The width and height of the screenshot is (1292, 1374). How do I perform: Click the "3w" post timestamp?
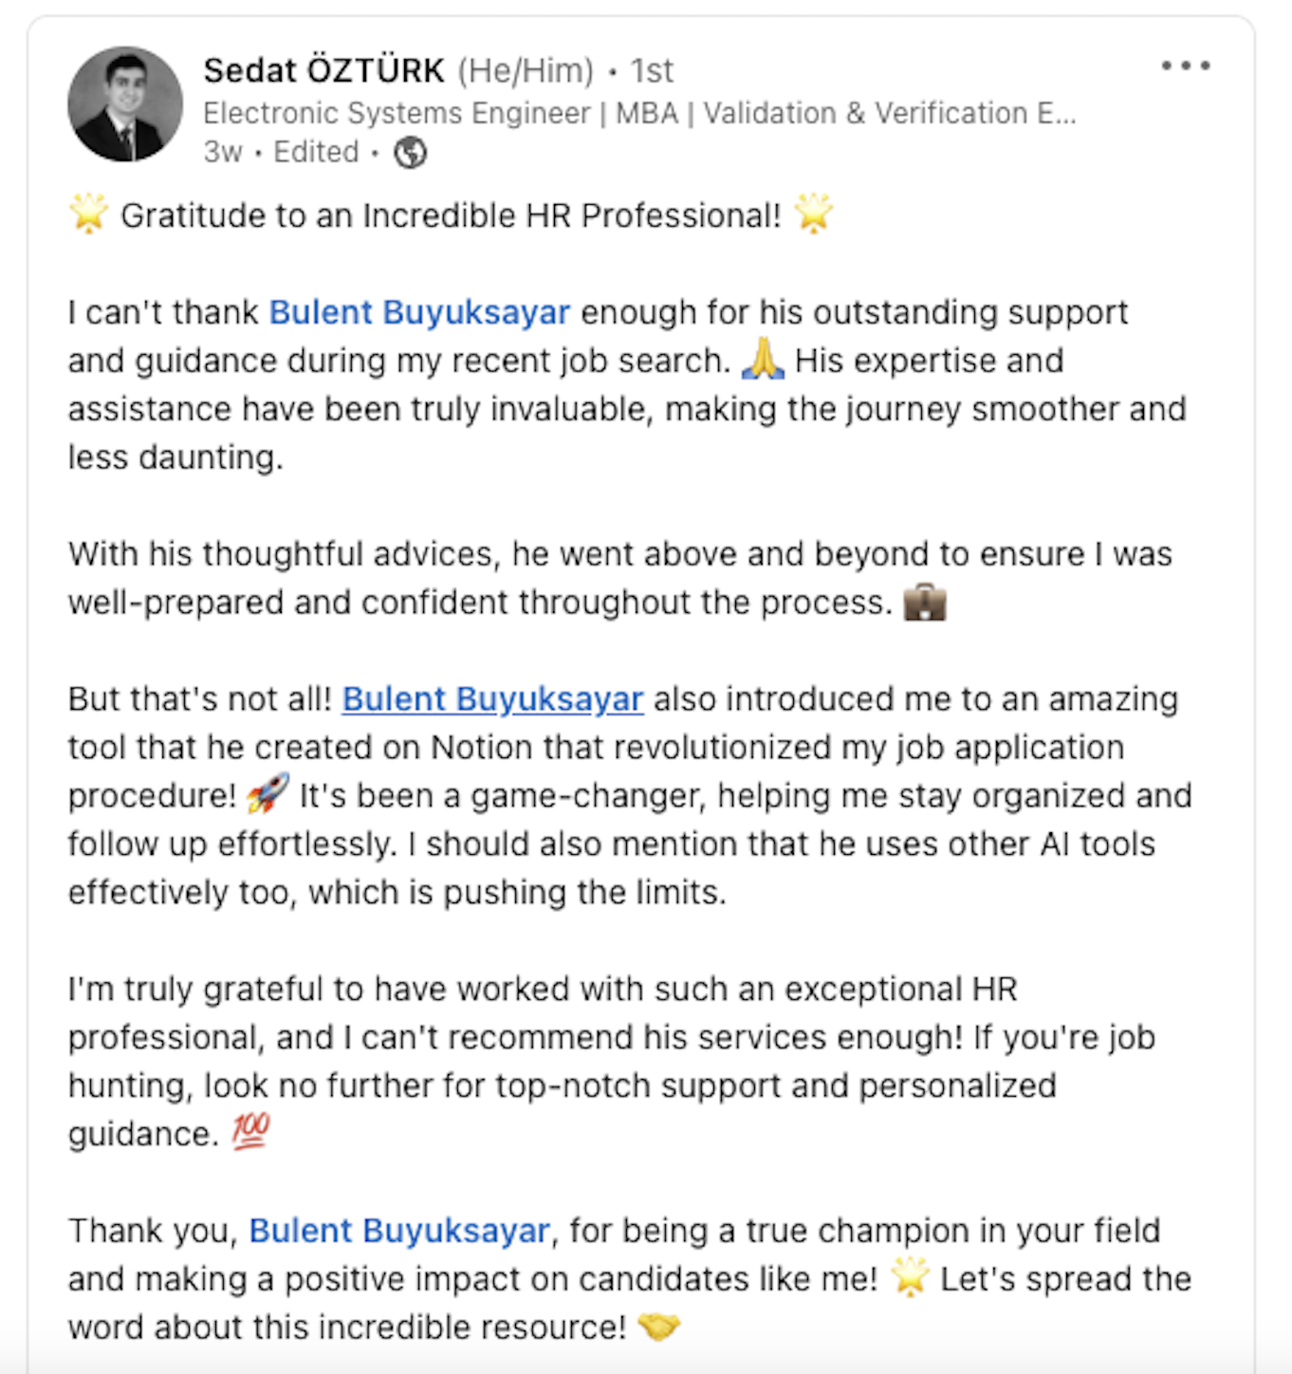(223, 152)
